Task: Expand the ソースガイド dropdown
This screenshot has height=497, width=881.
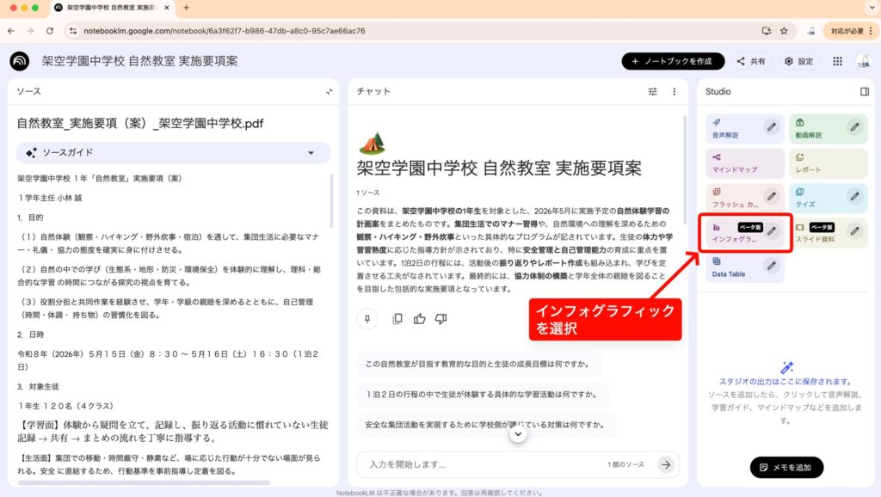Action: (x=311, y=153)
